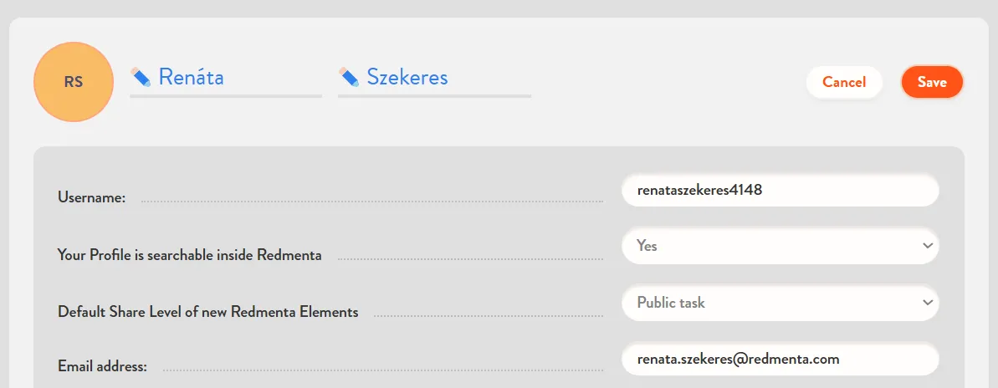Click the pencil icon beside Szekeres
This screenshot has width=998, height=388.
[349, 78]
